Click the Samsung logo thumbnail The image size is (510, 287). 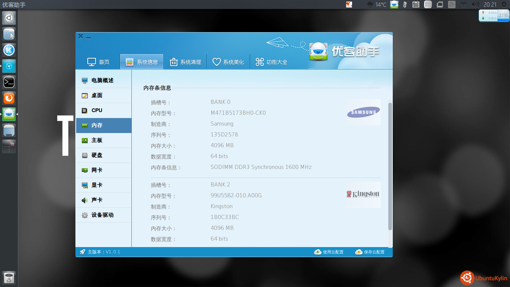[363, 112]
